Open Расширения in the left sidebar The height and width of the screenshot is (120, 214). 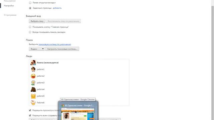10,1
